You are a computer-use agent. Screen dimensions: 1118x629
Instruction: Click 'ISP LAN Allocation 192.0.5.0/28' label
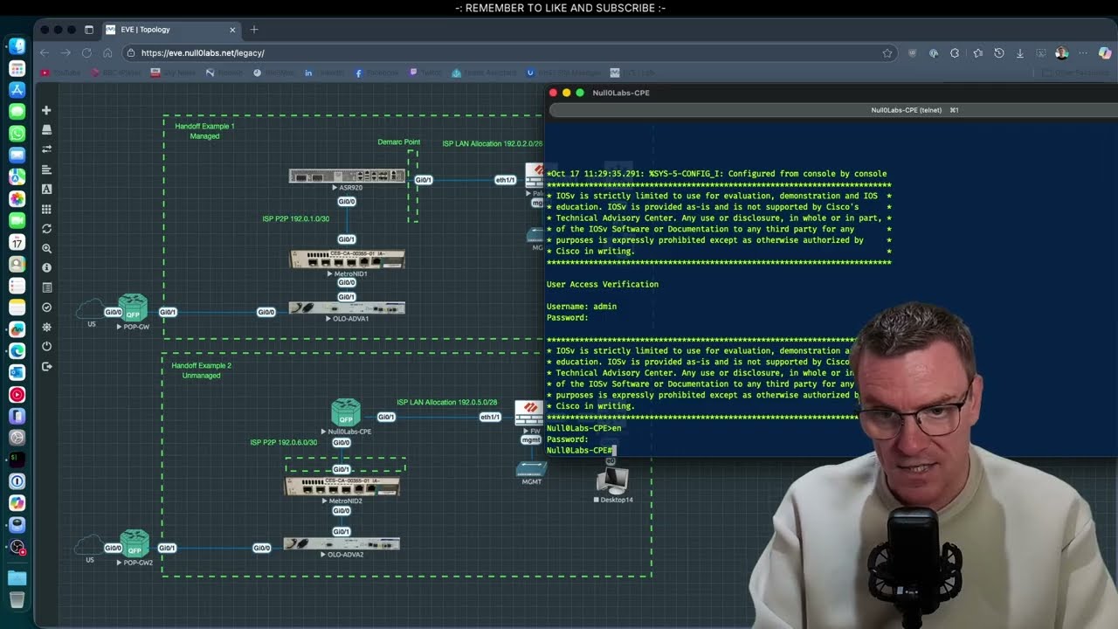point(447,403)
